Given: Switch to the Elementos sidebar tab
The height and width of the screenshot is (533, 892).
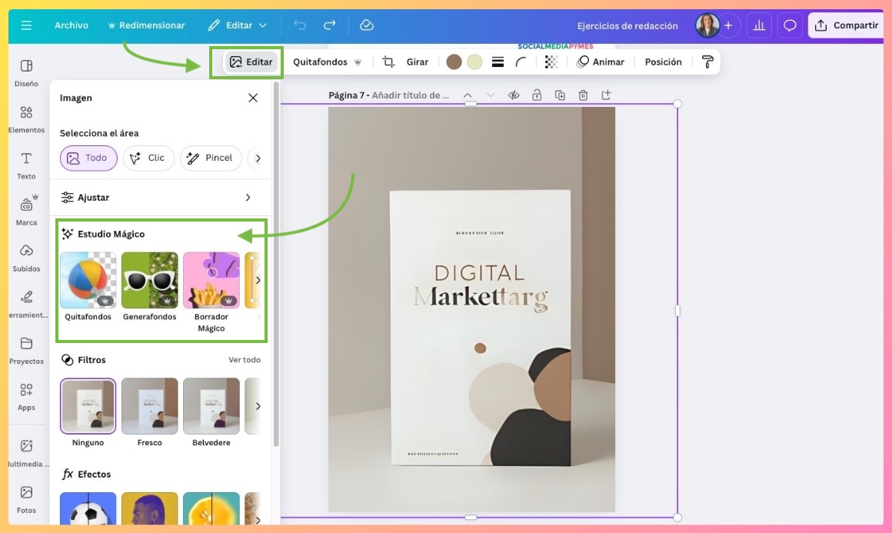Looking at the screenshot, I should click(x=26, y=118).
